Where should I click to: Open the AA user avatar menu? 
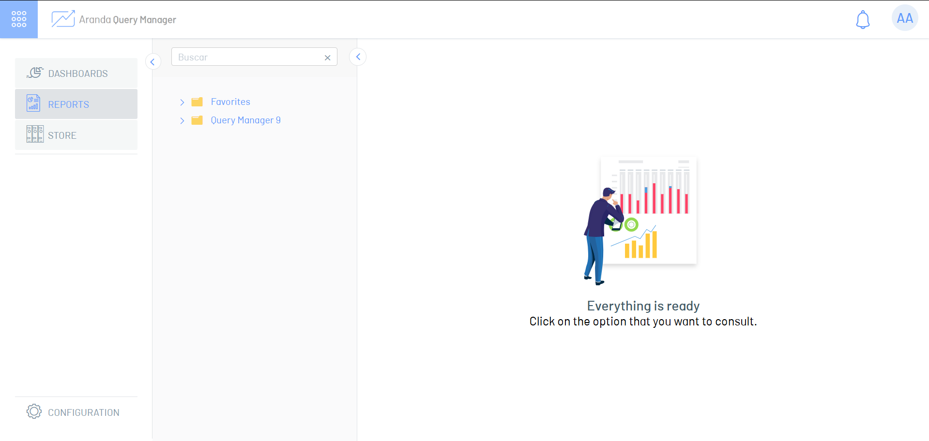click(904, 18)
